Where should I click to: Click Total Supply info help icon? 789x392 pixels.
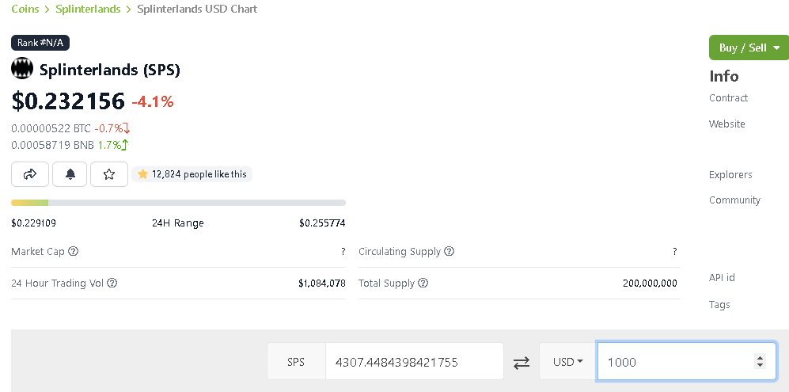point(423,284)
